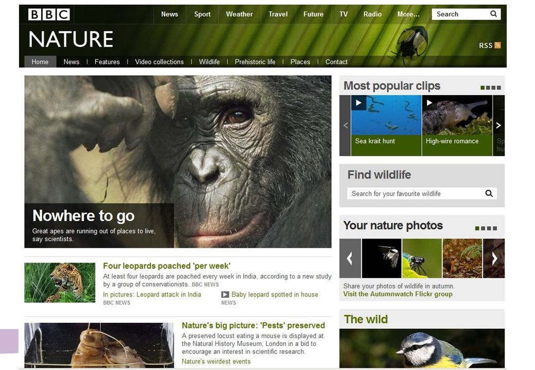Open the Wildlife tab
The width and height of the screenshot is (535, 370).
click(209, 62)
